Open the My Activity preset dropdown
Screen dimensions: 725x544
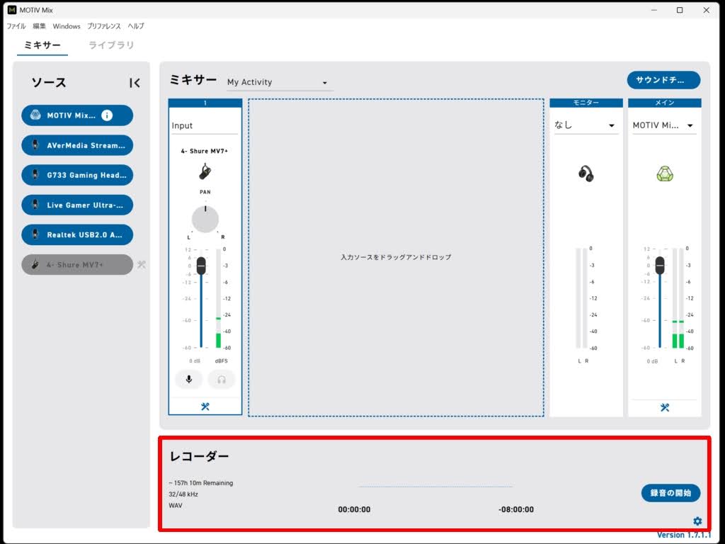pos(278,83)
